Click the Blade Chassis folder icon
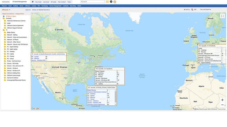Viewport: 227px width, 127px height. 5,33
